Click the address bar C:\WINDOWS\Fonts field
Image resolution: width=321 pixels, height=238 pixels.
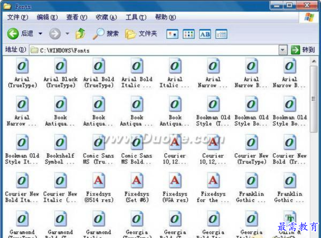coord(154,50)
